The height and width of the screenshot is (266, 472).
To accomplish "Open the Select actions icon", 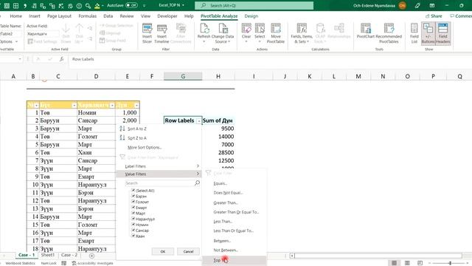I will [260, 28].
